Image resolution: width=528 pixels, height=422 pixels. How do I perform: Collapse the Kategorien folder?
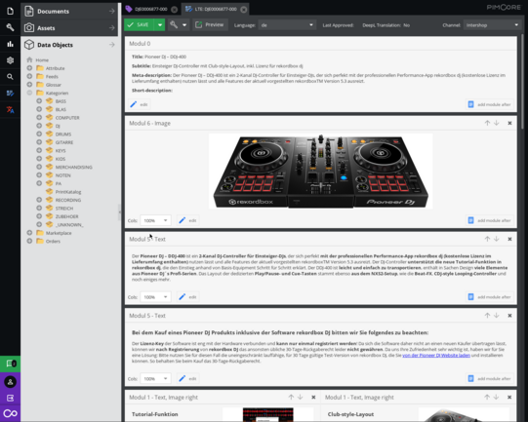coord(29,93)
